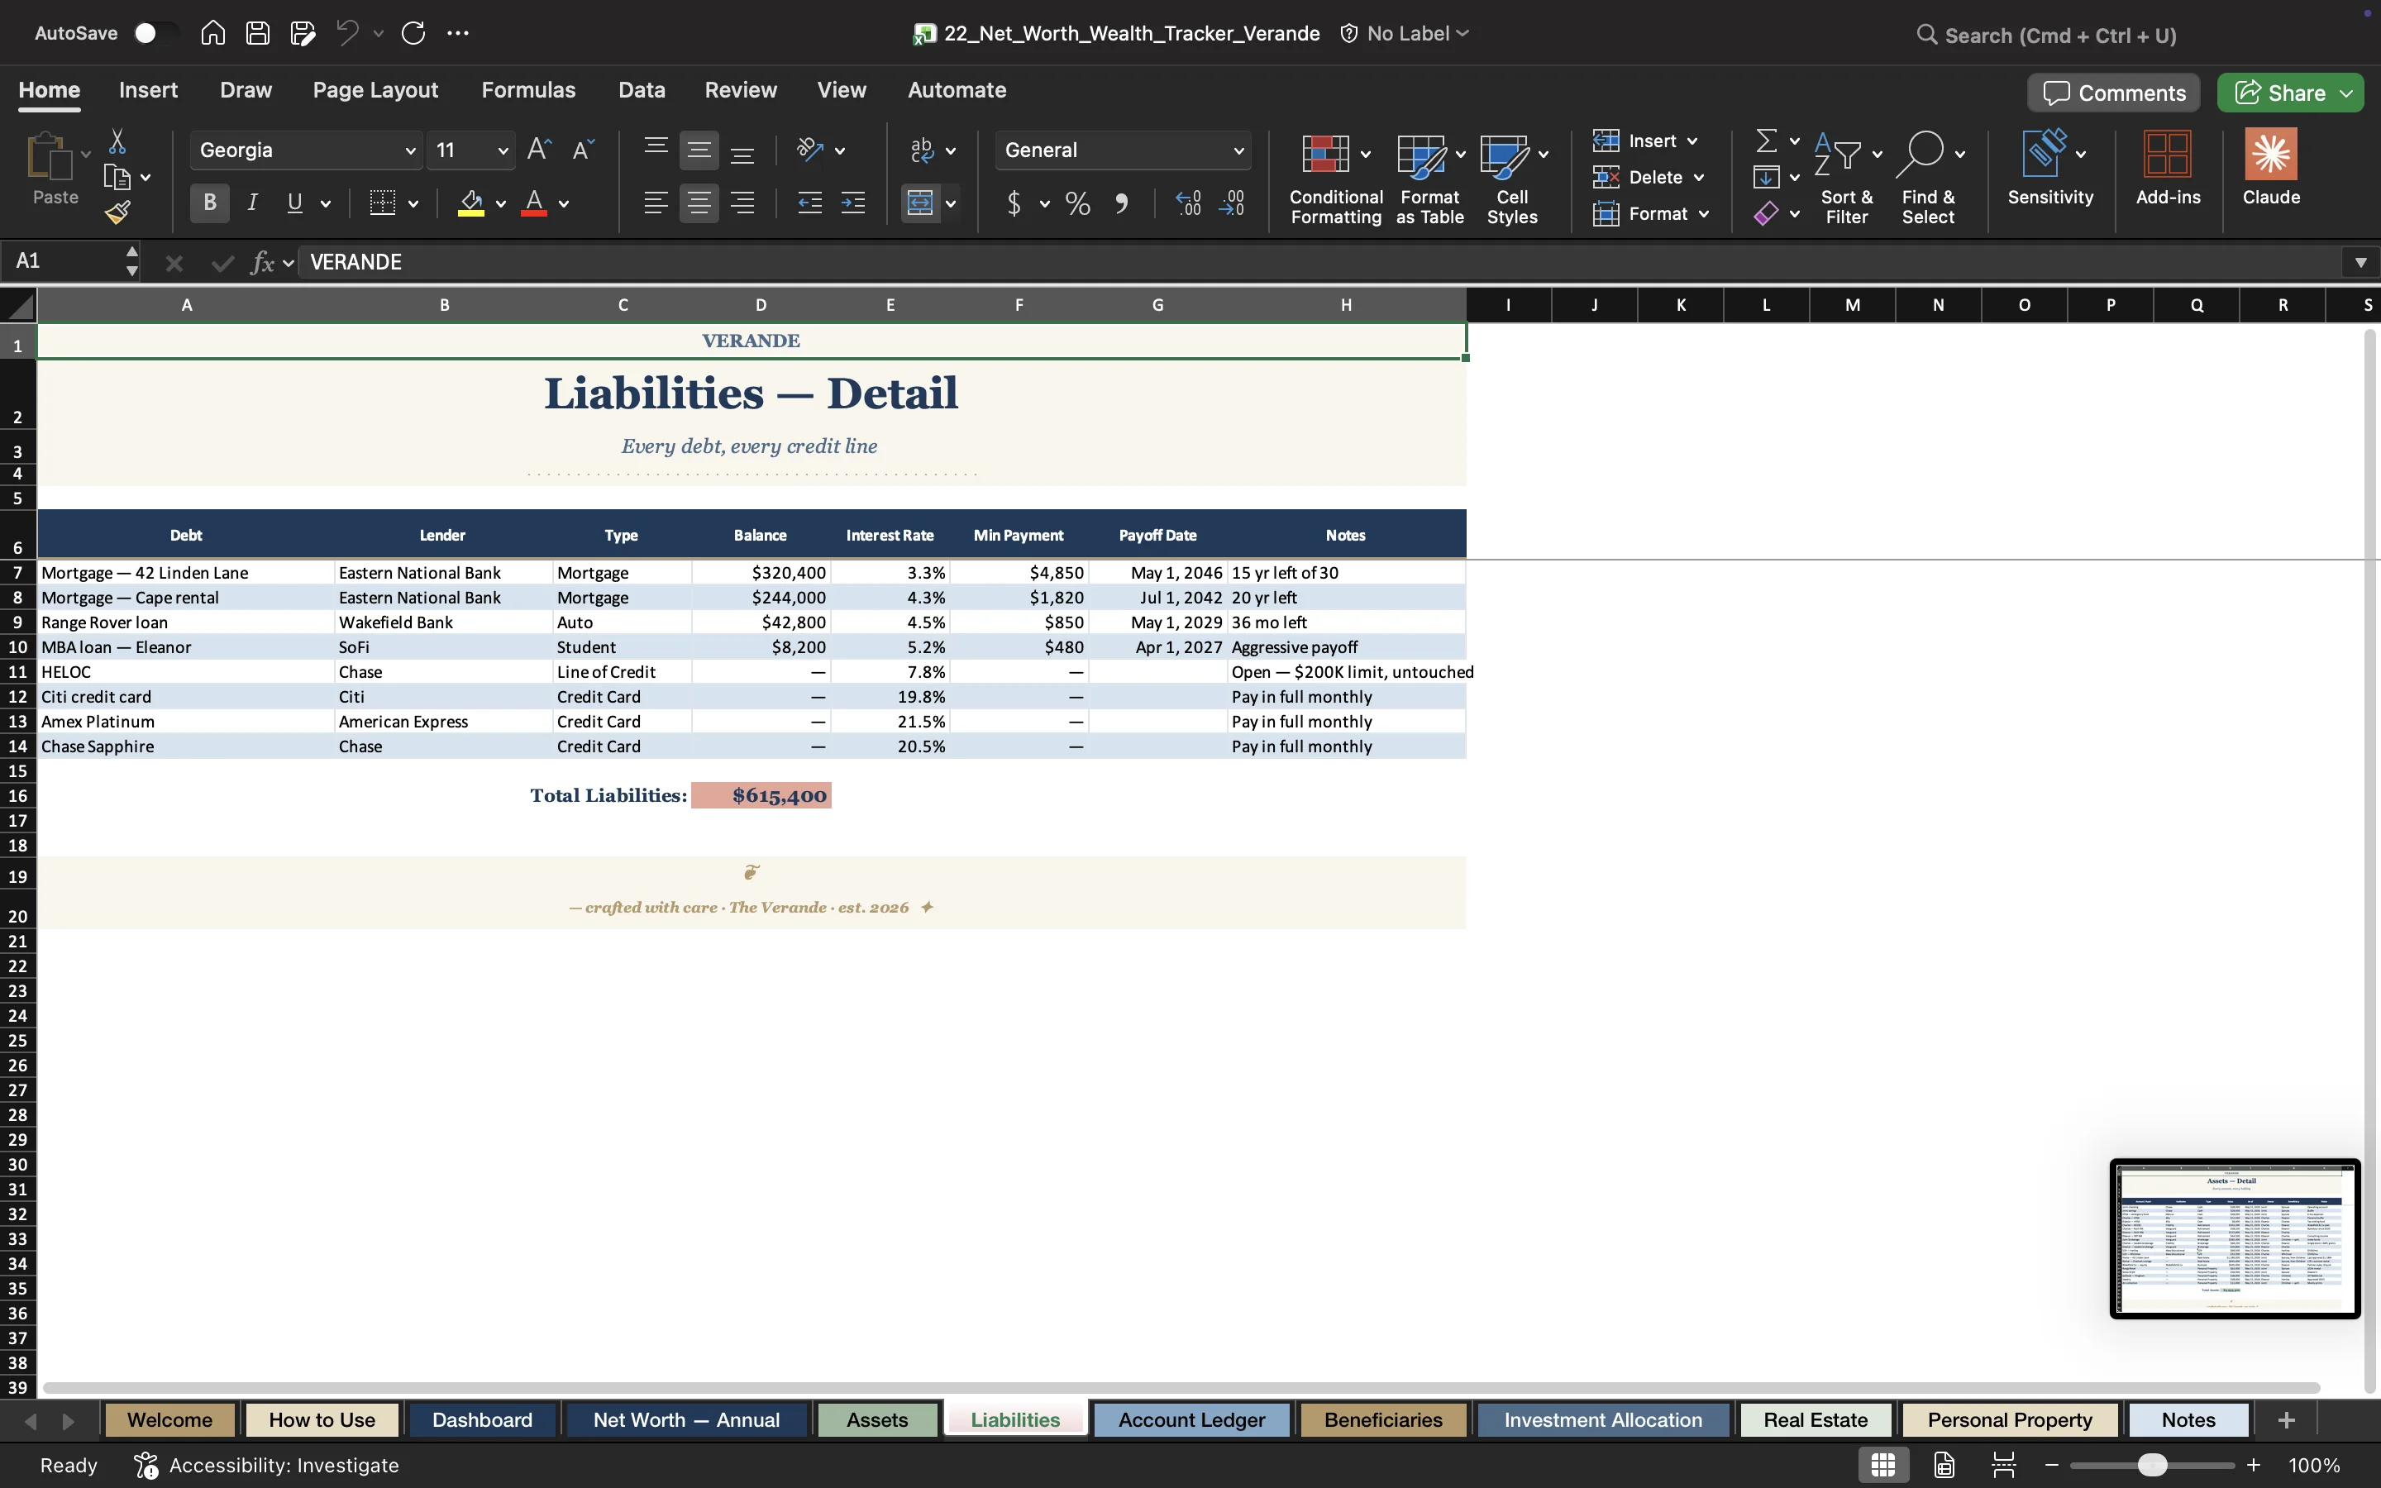Toggle Middle vertical alignment
The image size is (2381, 1488).
click(x=699, y=150)
